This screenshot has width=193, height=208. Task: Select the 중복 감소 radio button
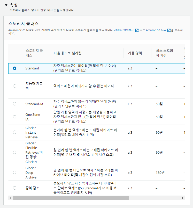tap(14, 188)
